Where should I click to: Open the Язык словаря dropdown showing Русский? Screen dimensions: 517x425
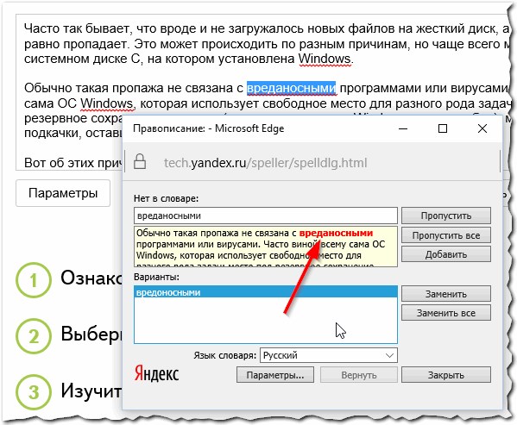[x=329, y=355]
